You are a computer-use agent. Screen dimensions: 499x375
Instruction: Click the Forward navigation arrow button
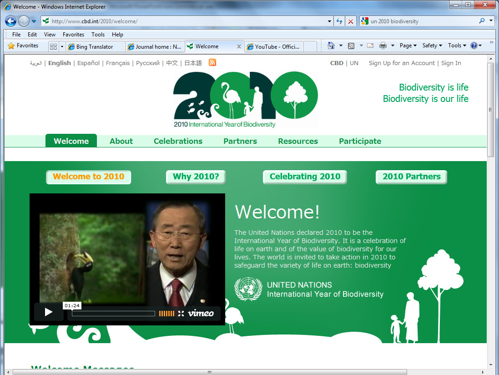(x=24, y=21)
